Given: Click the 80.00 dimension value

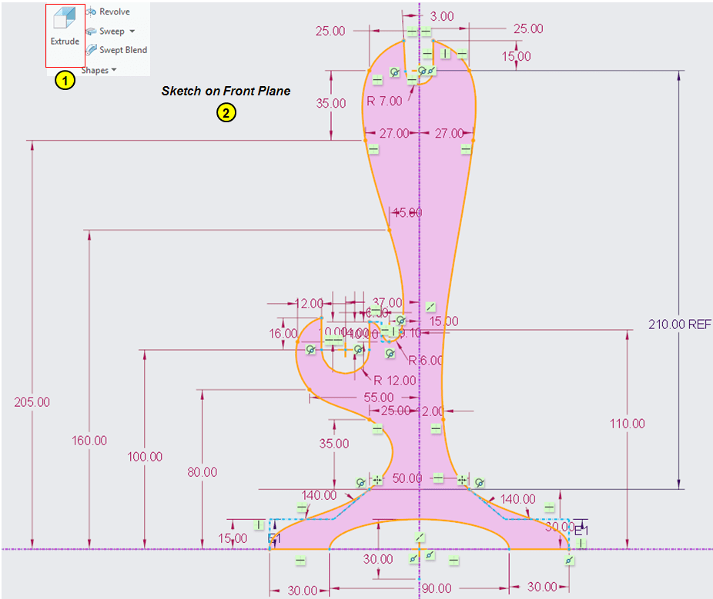Looking at the screenshot, I should point(202,472).
